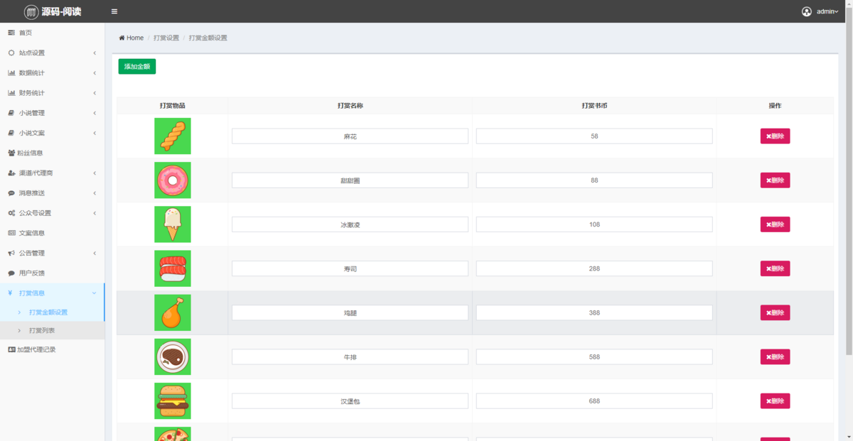Click the 打赏信息 yen icon
The width and height of the screenshot is (853, 441).
coord(10,293)
